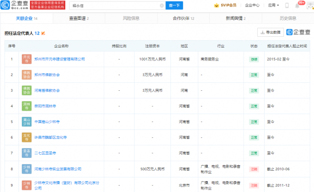Open 郑州市佛教协会 link

(x=47, y=75)
